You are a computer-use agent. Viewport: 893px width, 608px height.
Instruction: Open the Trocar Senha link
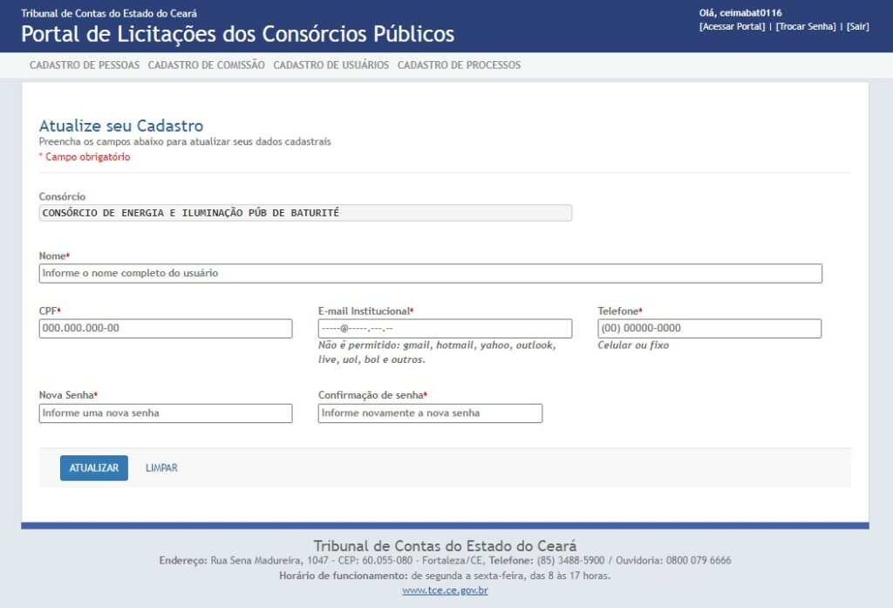point(806,26)
